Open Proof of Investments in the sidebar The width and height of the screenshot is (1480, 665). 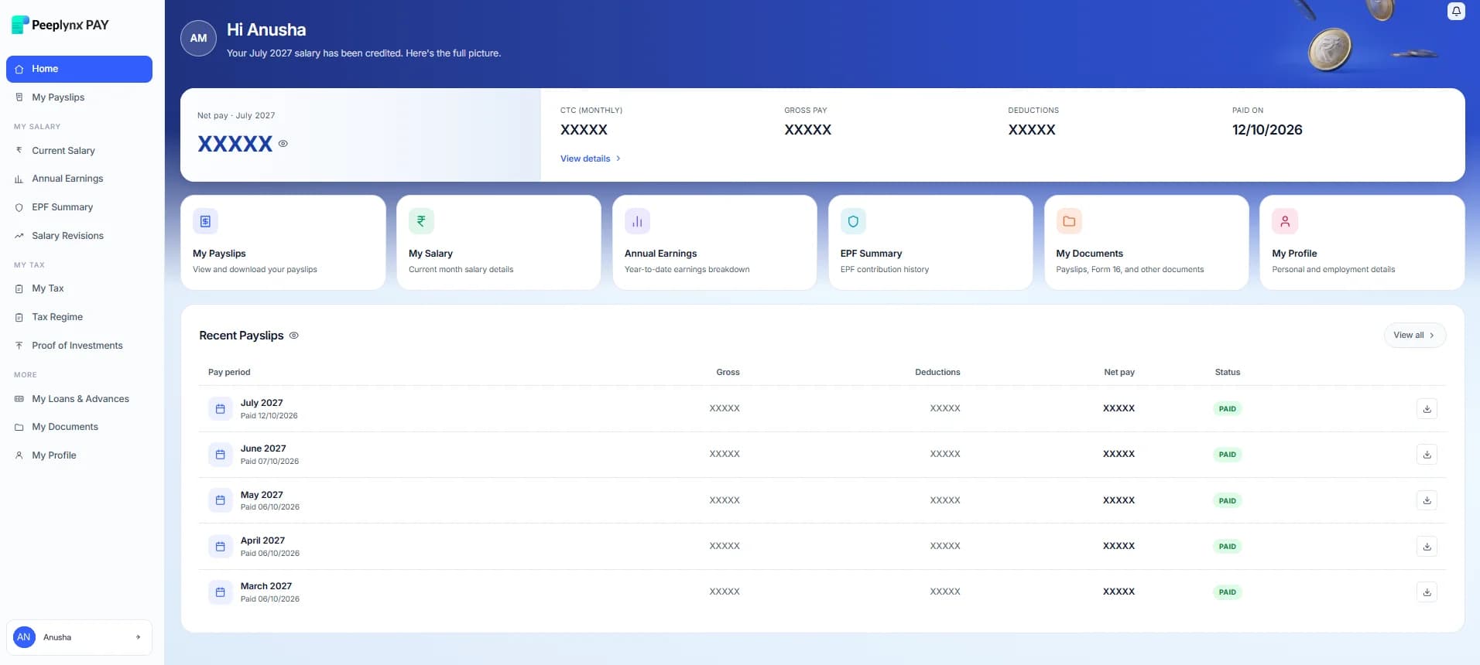coord(79,346)
